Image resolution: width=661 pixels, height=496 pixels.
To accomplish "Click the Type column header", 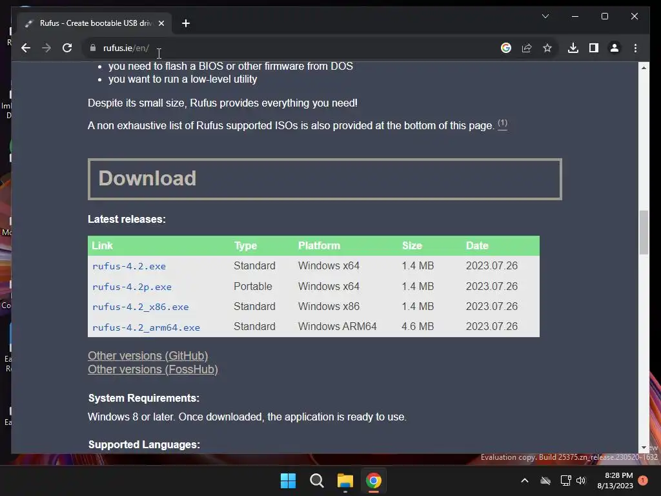I will (246, 245).
